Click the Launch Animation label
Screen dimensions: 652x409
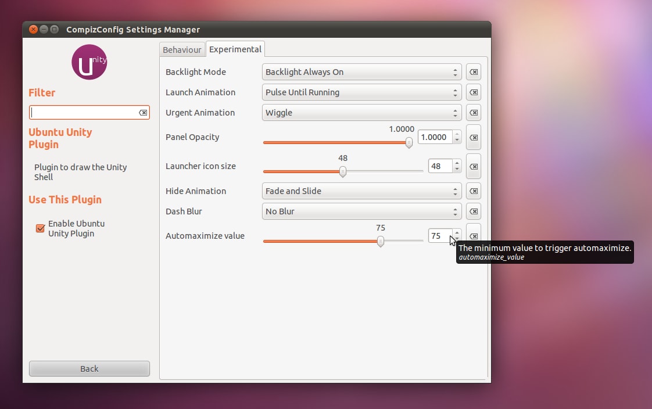click(x=200, y=92)
